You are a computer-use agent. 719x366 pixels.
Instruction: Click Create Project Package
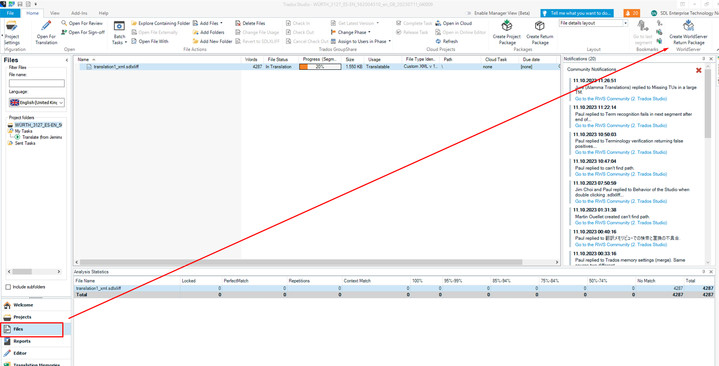pyautogui.click(x=507, y=33)
